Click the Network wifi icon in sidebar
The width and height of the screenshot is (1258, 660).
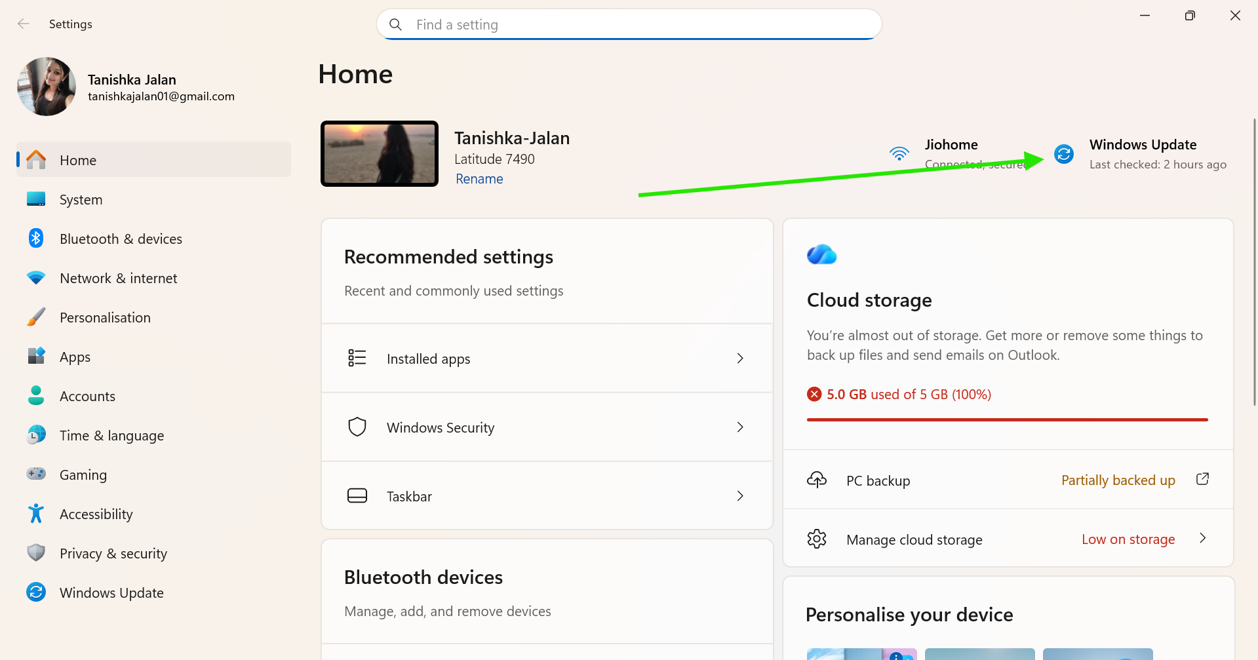[36, 278]
